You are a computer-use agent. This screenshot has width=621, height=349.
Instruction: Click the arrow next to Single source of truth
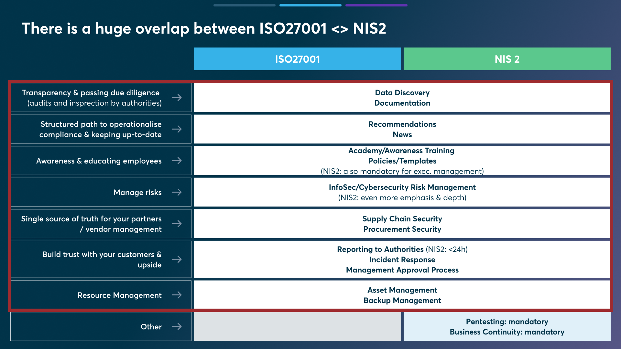pyautogui.click(x=177, y=224)
